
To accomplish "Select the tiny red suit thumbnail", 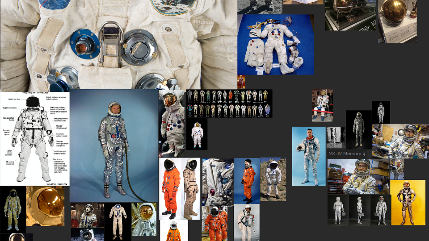I will 241,82.
